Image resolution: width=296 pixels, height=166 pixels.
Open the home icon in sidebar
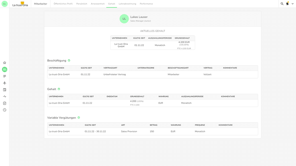pos(5,63)
